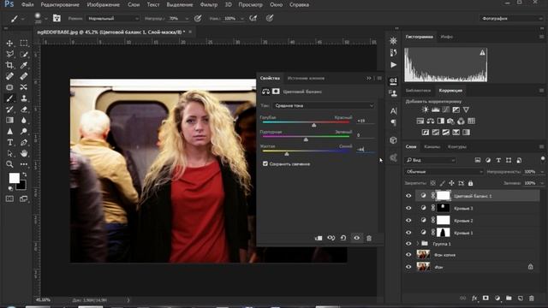This screenshot has height=308, width=548.
Task: Clip adjustment to layer below button
Action: [319, 238]
